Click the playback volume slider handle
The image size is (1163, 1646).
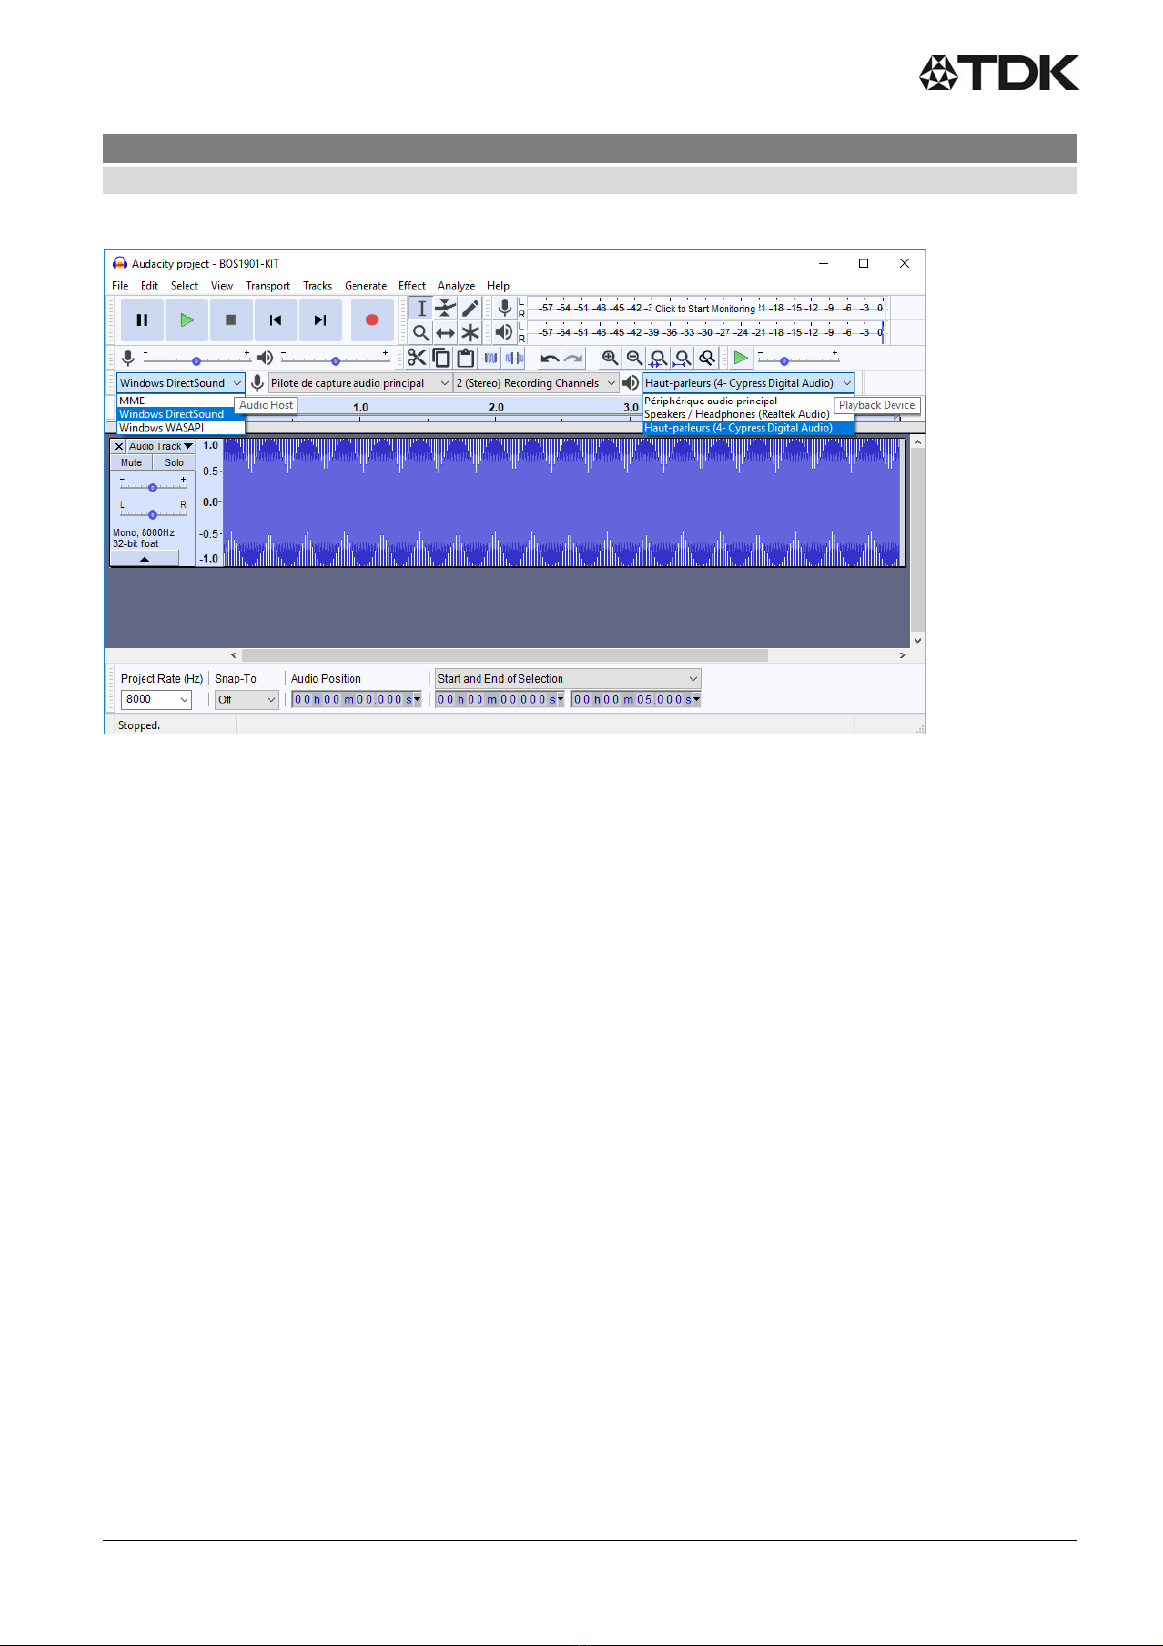click(335, 361)
